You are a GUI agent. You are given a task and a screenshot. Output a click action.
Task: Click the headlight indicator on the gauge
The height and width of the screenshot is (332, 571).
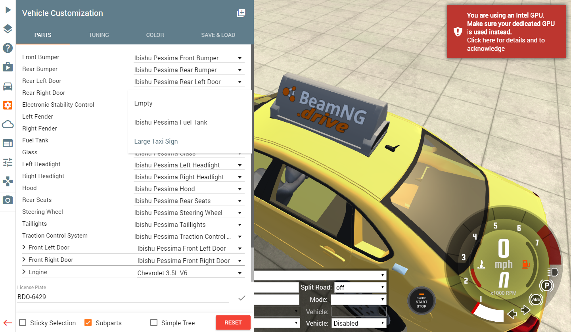(553, 272)
